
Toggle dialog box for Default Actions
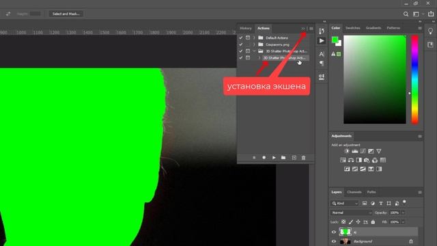tap(248, 38)
